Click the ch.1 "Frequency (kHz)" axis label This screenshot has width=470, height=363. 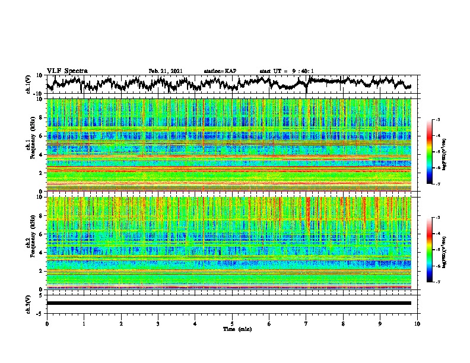33,138
